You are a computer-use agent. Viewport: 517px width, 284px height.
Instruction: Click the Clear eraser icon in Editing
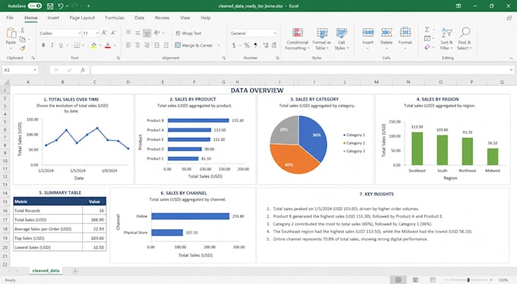pos(427,47)
